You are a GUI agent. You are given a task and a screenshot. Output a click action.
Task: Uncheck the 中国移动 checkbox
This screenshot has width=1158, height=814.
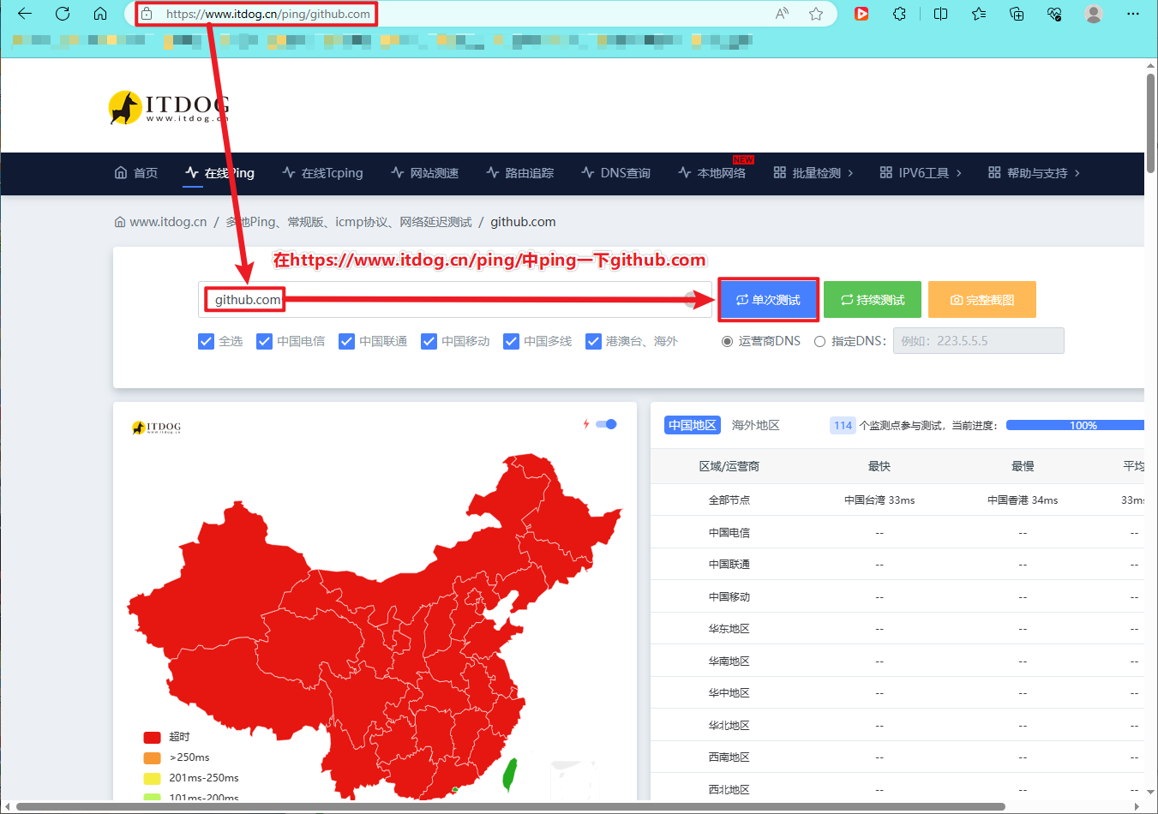(429, 341)
